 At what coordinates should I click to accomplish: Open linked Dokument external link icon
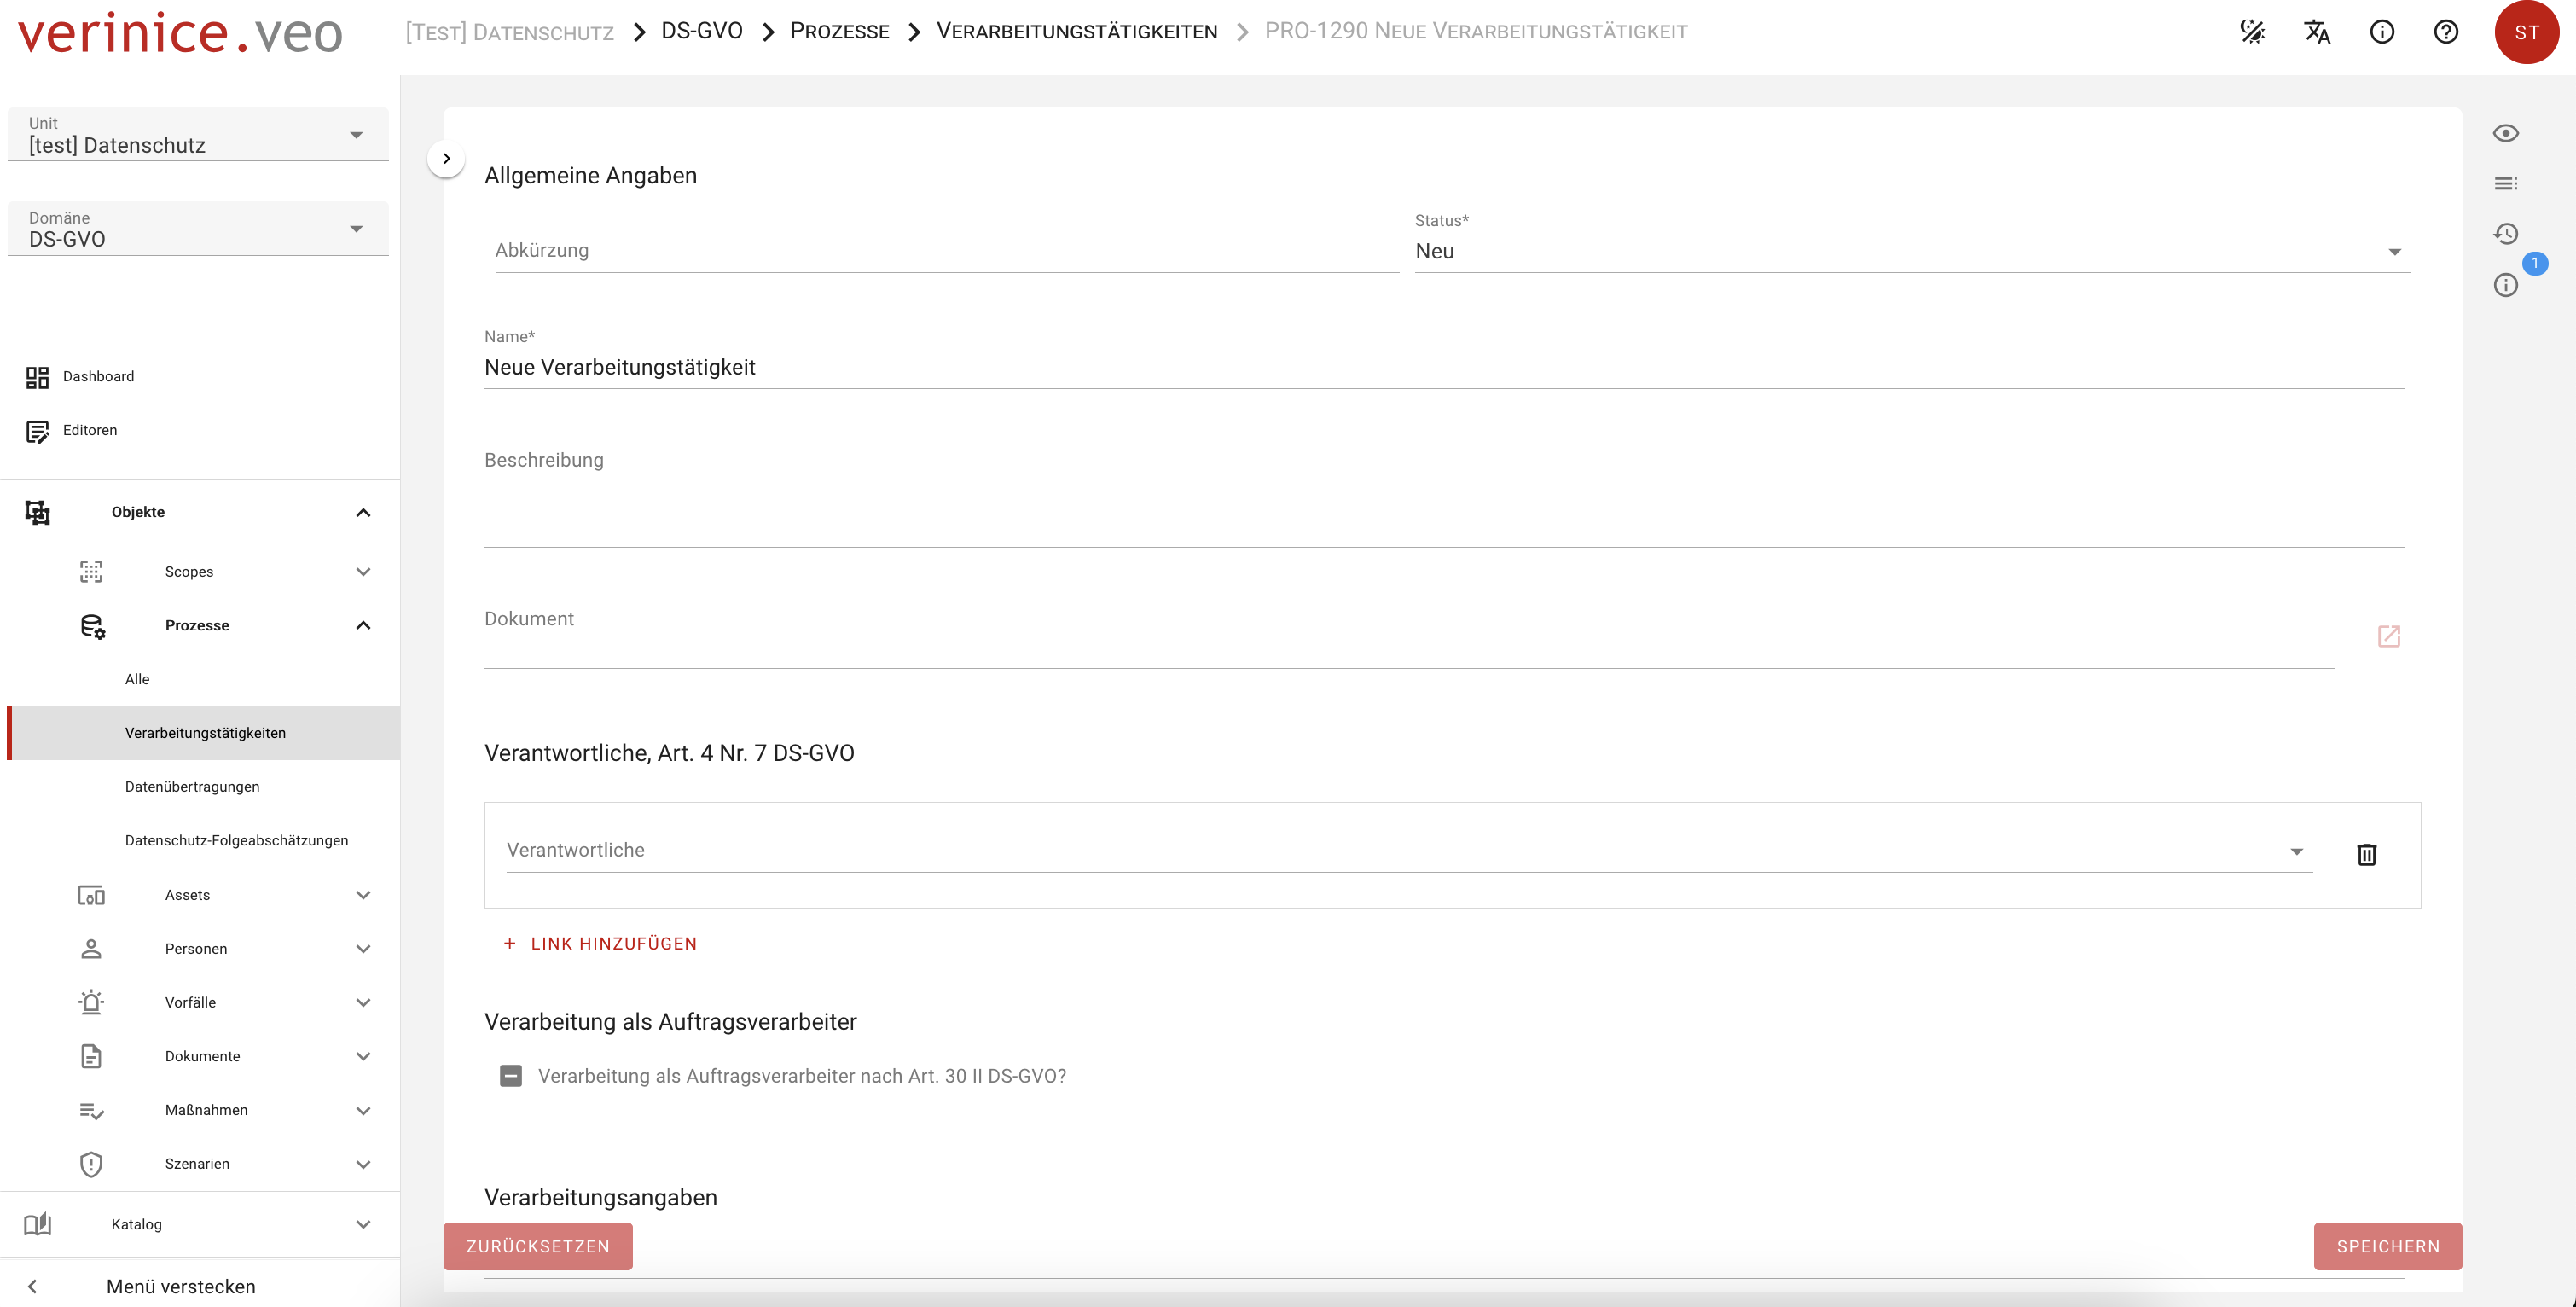2388,636
